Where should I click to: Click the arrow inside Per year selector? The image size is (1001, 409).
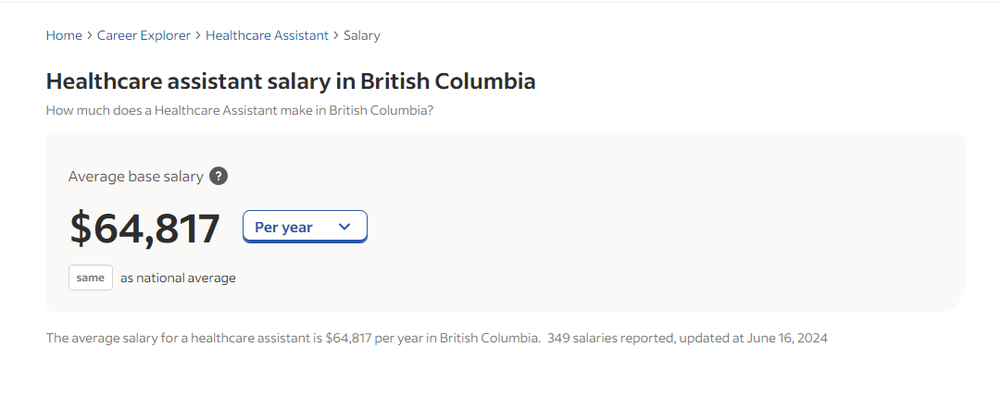(344, 227)
